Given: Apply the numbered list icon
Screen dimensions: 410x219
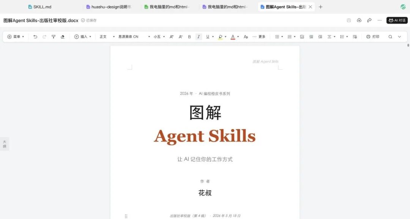Looking at the screenshot, I should click(290, 37).
